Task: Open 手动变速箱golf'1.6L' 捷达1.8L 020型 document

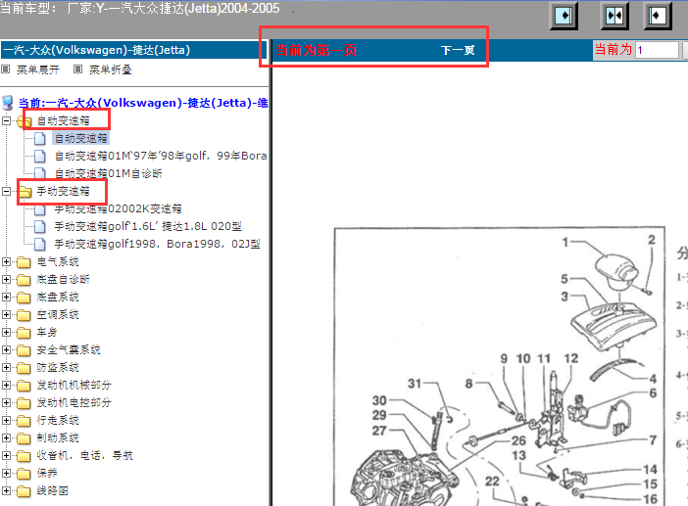Action: (148, 226)
